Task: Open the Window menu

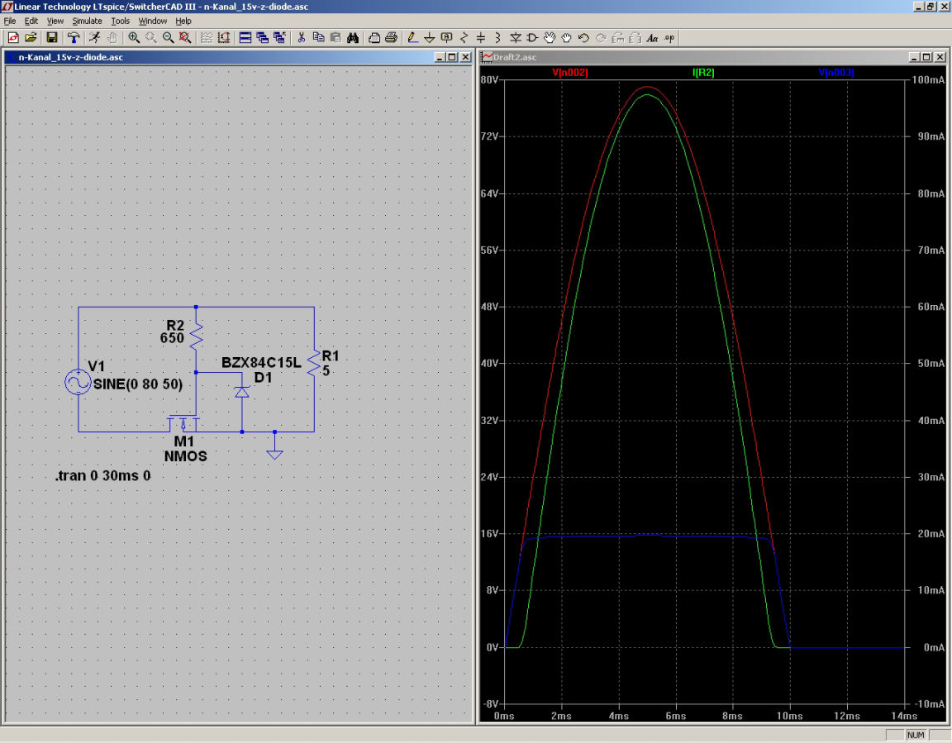Action: click(152, 21)
